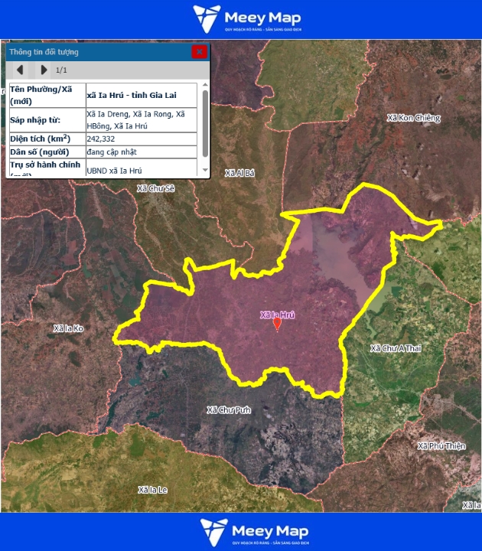Click on Xã Chư Sê commune label

point(155,188)
